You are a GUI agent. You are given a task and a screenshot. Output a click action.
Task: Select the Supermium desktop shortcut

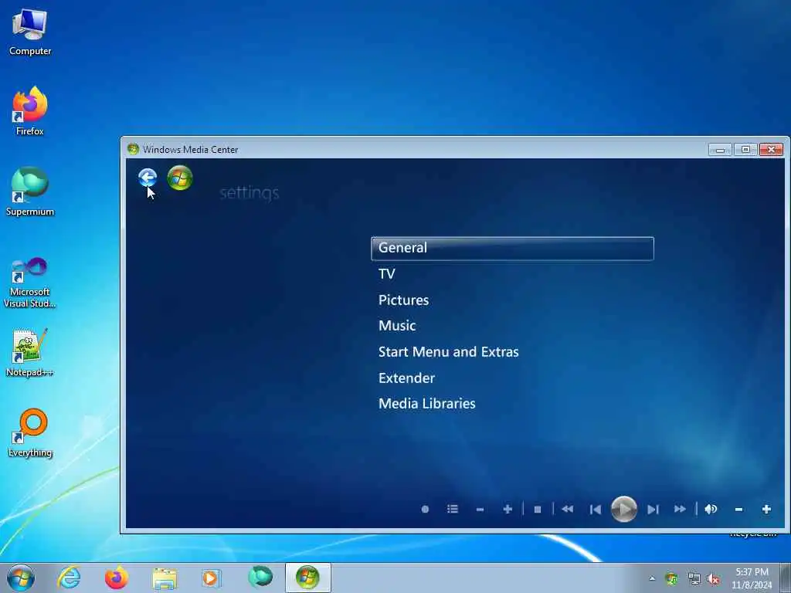(30, 191)
